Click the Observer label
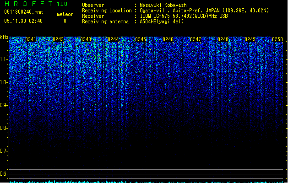Viewport: 288px width, 183px height. 93,5
